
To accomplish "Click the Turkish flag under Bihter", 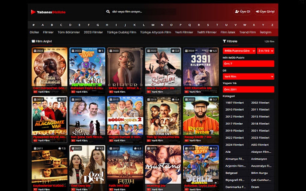I will click(x=111, y=92).
